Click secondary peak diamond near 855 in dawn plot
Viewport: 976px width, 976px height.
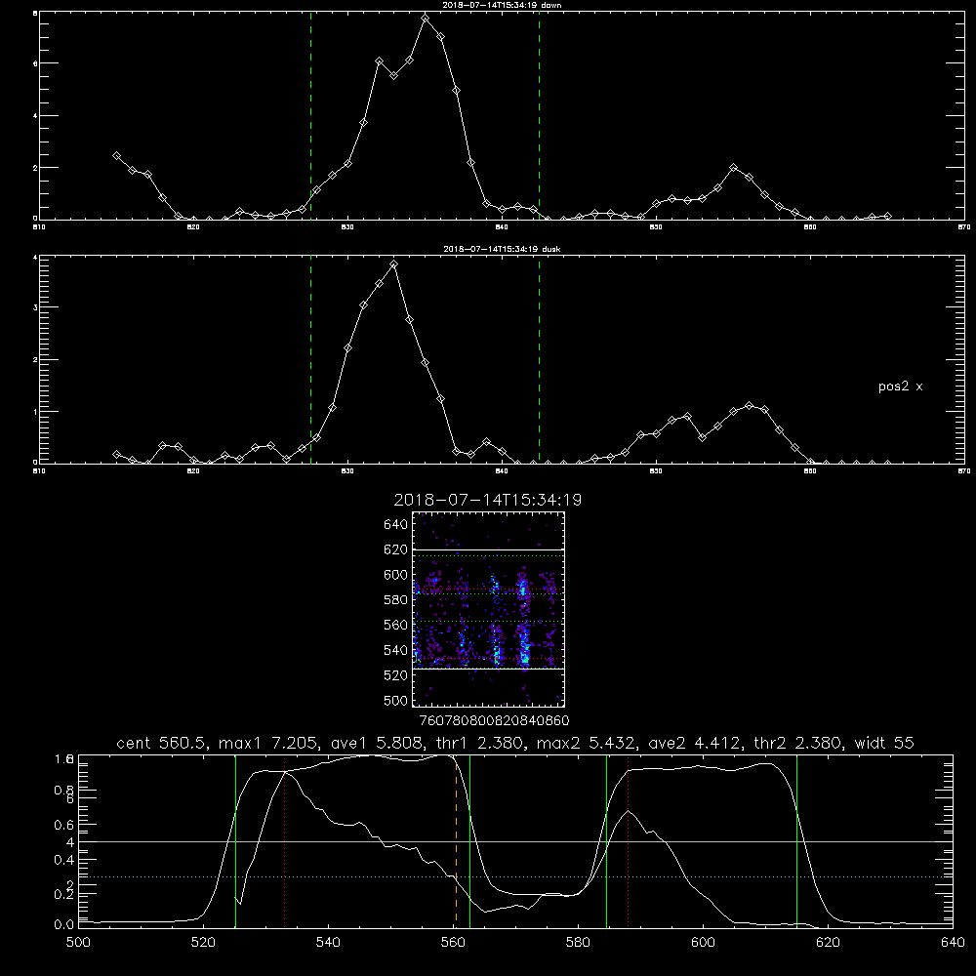click(734, 168)
